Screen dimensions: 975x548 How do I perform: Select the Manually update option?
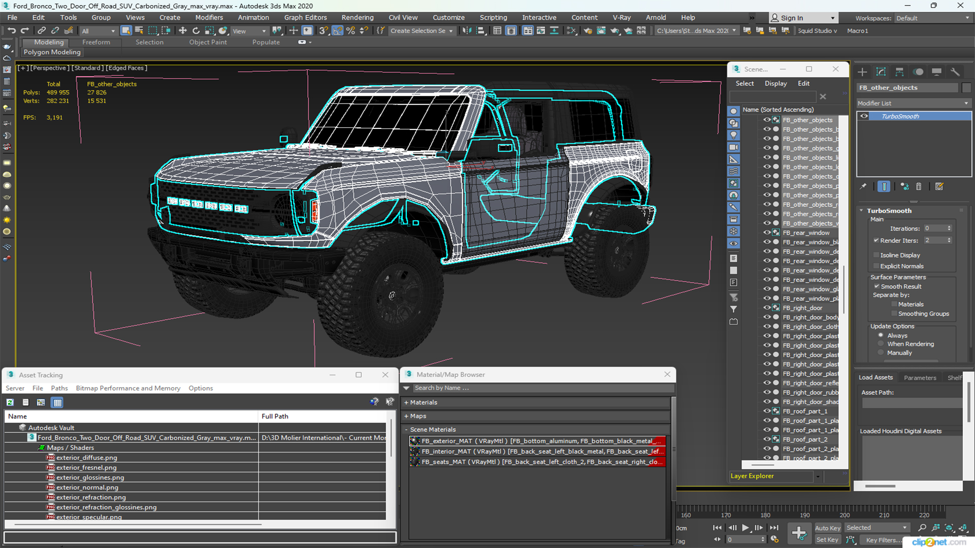[x=881, y=353]
